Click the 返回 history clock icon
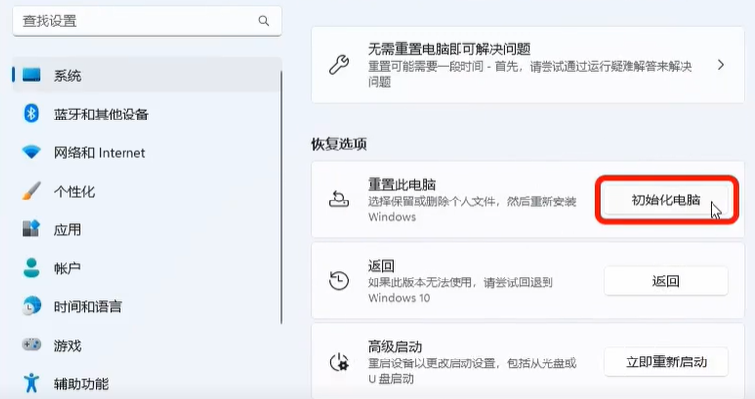 339,280
